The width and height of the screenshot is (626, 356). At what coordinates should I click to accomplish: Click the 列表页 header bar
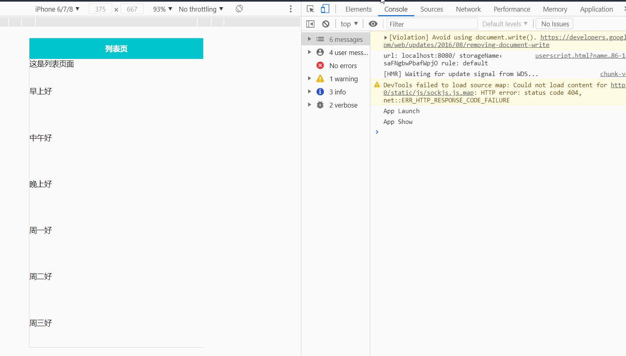(116, 49)
